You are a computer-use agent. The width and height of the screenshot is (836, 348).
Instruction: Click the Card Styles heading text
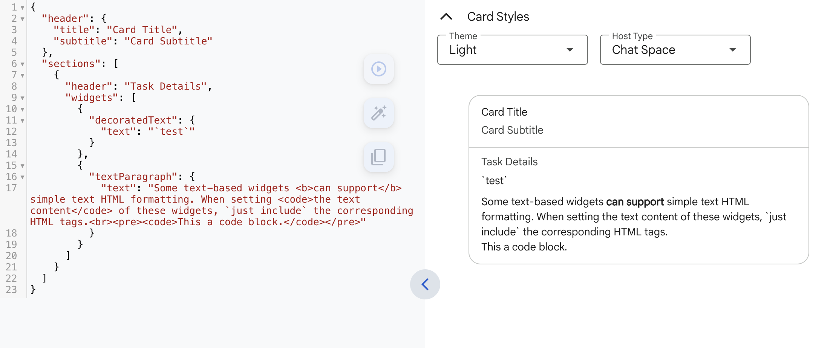(x=498, y=17)
